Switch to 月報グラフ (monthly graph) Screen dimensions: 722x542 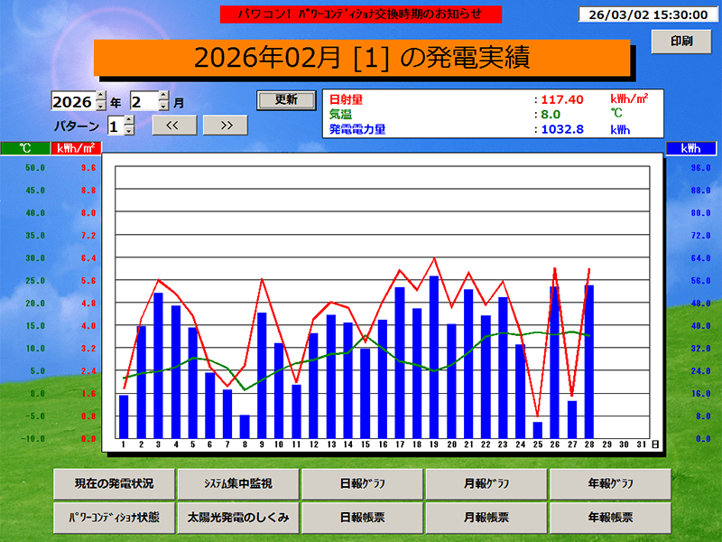tap(486, 484)
